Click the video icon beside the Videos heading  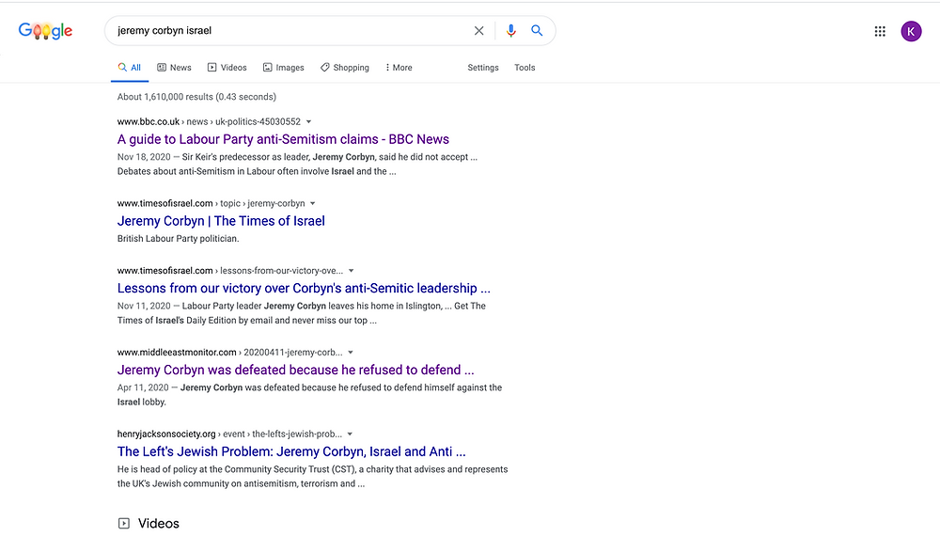click(123, 523)
